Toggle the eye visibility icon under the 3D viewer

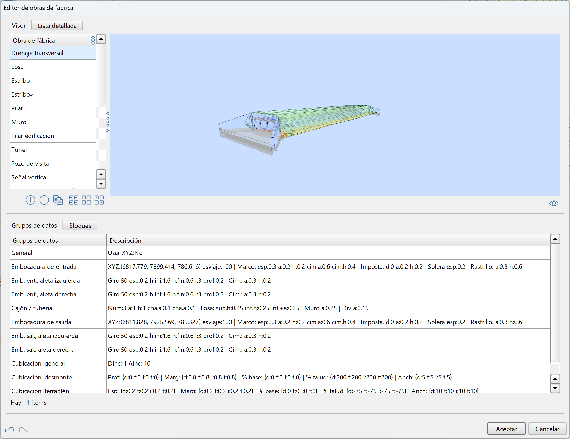pyautogui.click(x=554, y=203)
